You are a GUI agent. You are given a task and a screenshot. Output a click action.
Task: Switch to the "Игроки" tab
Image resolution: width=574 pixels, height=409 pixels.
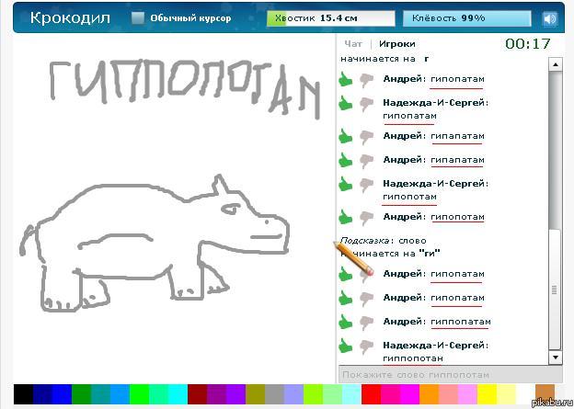[396, 44]
